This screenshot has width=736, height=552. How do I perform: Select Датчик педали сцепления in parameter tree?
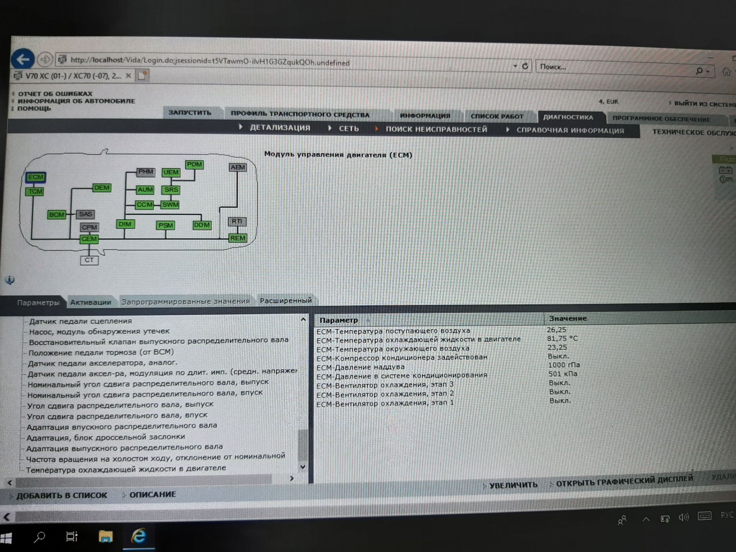point(80,321)
